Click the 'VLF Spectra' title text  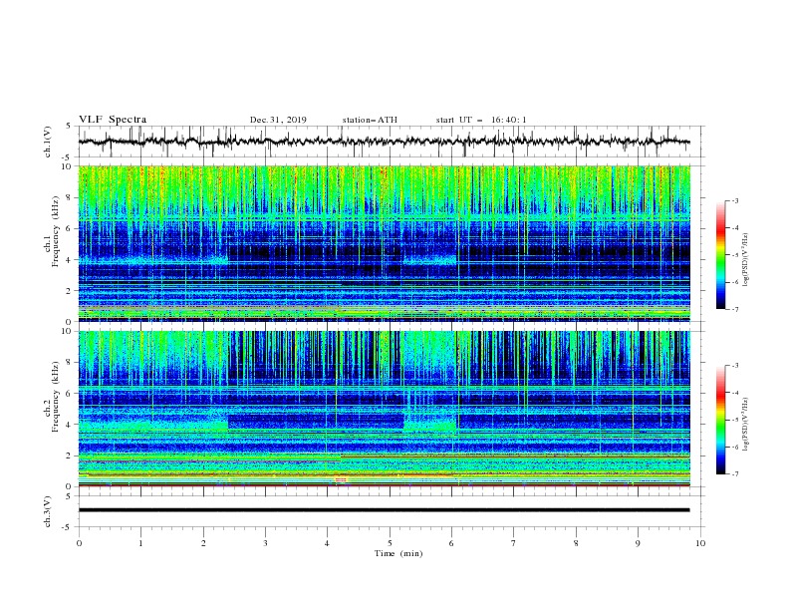click(113, 120)
